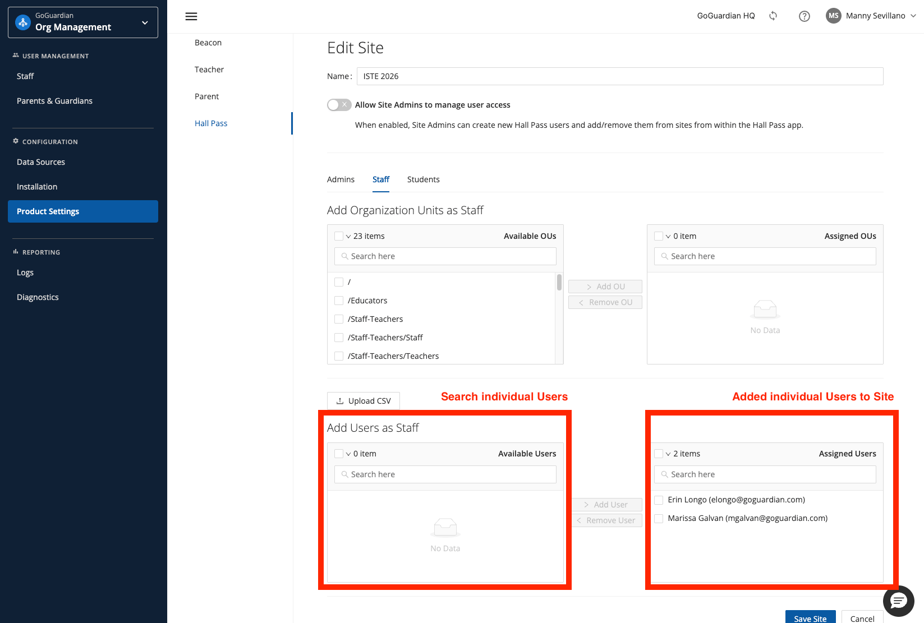Check the /Staff-Teachers/Staff checkbox

pos(339,338)
